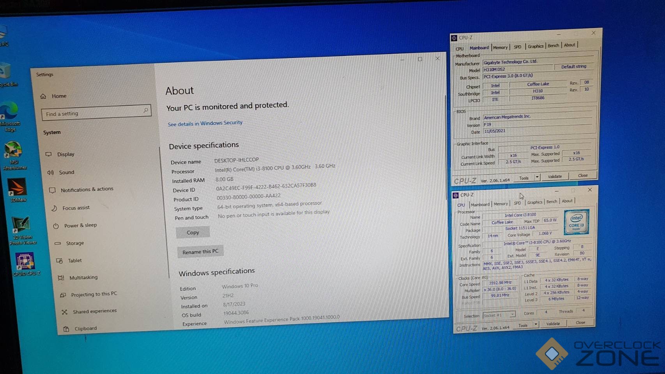
Task: Switch to the Memory tab in upper CPU-Z
Action: click(x=500, y=48)
